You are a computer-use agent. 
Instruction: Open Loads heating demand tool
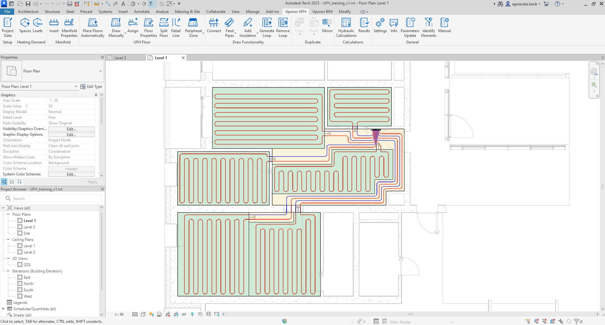coord(38,25)
